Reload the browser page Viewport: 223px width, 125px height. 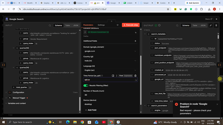(x=14, y=9)
